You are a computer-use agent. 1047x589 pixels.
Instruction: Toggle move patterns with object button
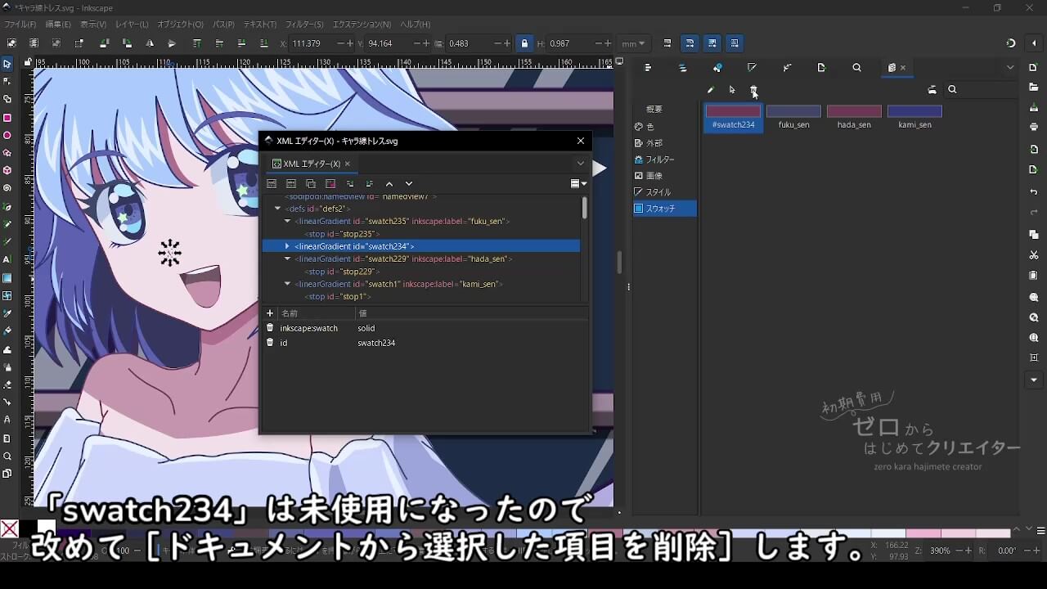pos(735,43)
